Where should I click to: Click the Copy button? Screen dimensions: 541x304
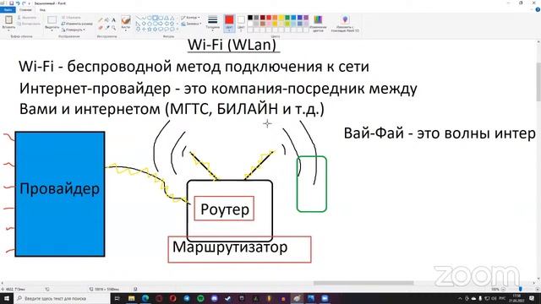[29, 24]
